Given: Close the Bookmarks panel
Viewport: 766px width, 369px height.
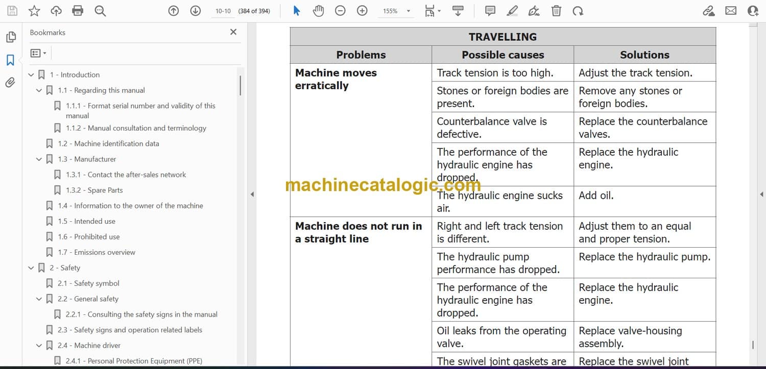Looking at the screenshot, I should [233, 32].
